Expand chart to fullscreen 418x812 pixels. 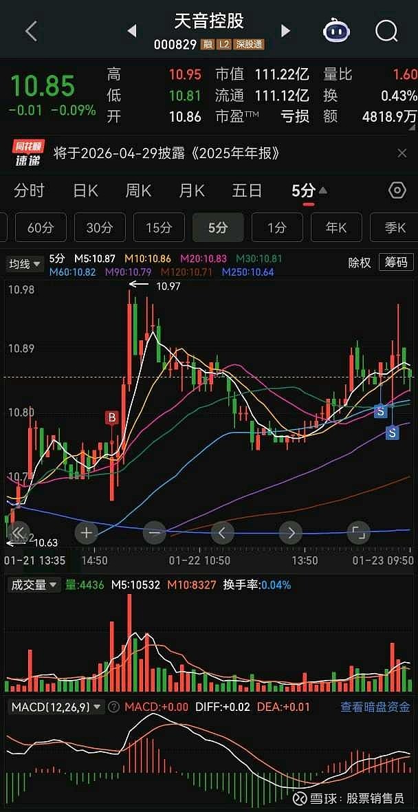(x=358, y=532)
